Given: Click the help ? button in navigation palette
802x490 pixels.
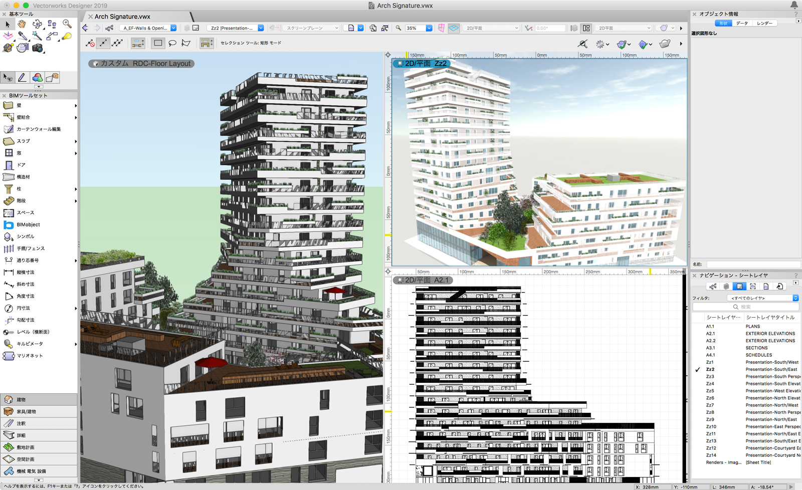Looking at the screenshot, I should tap(796, 275).
